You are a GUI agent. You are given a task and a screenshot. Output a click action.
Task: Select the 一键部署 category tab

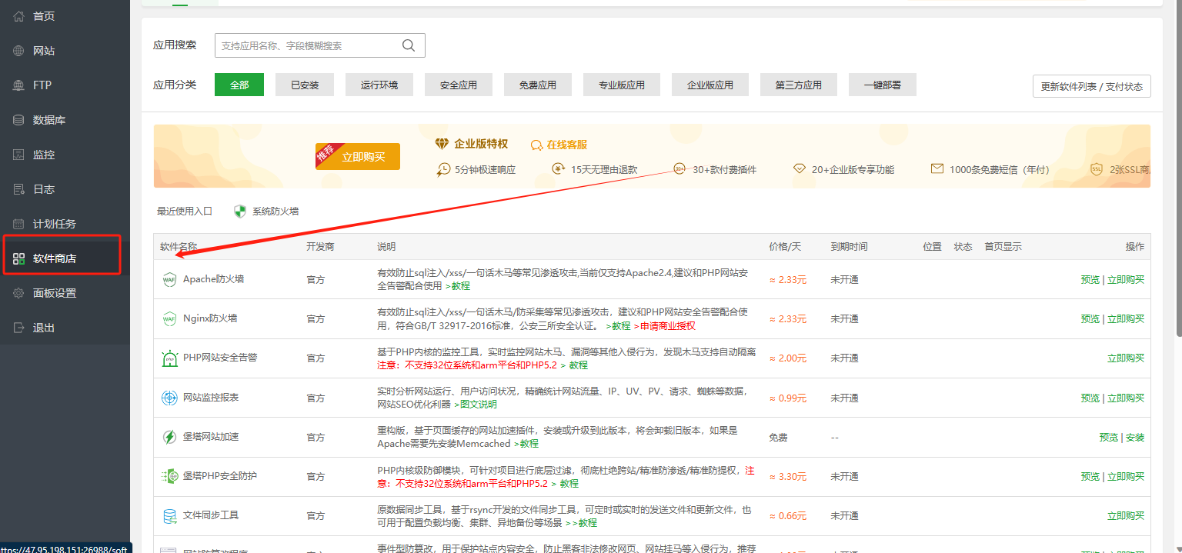[883, 85]
